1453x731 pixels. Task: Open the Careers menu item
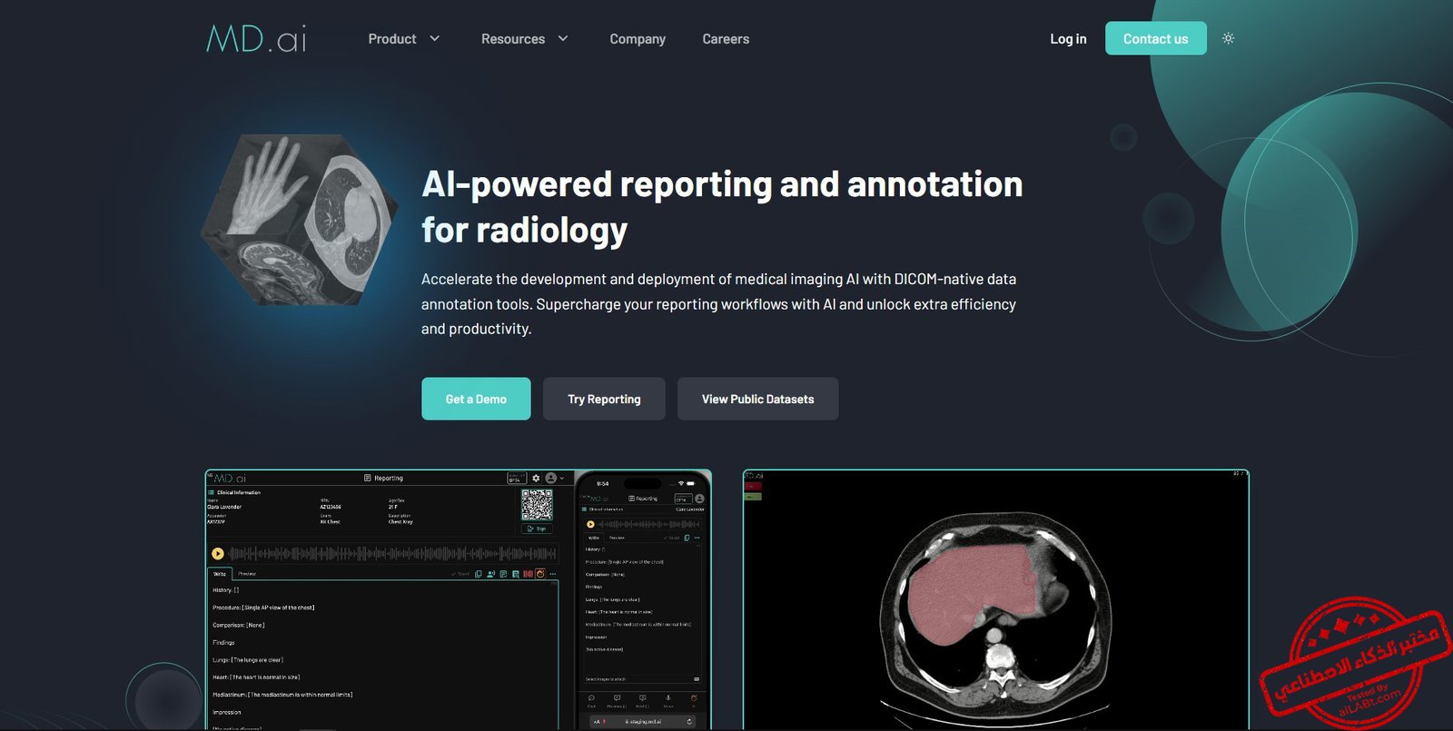click(726, 39)
